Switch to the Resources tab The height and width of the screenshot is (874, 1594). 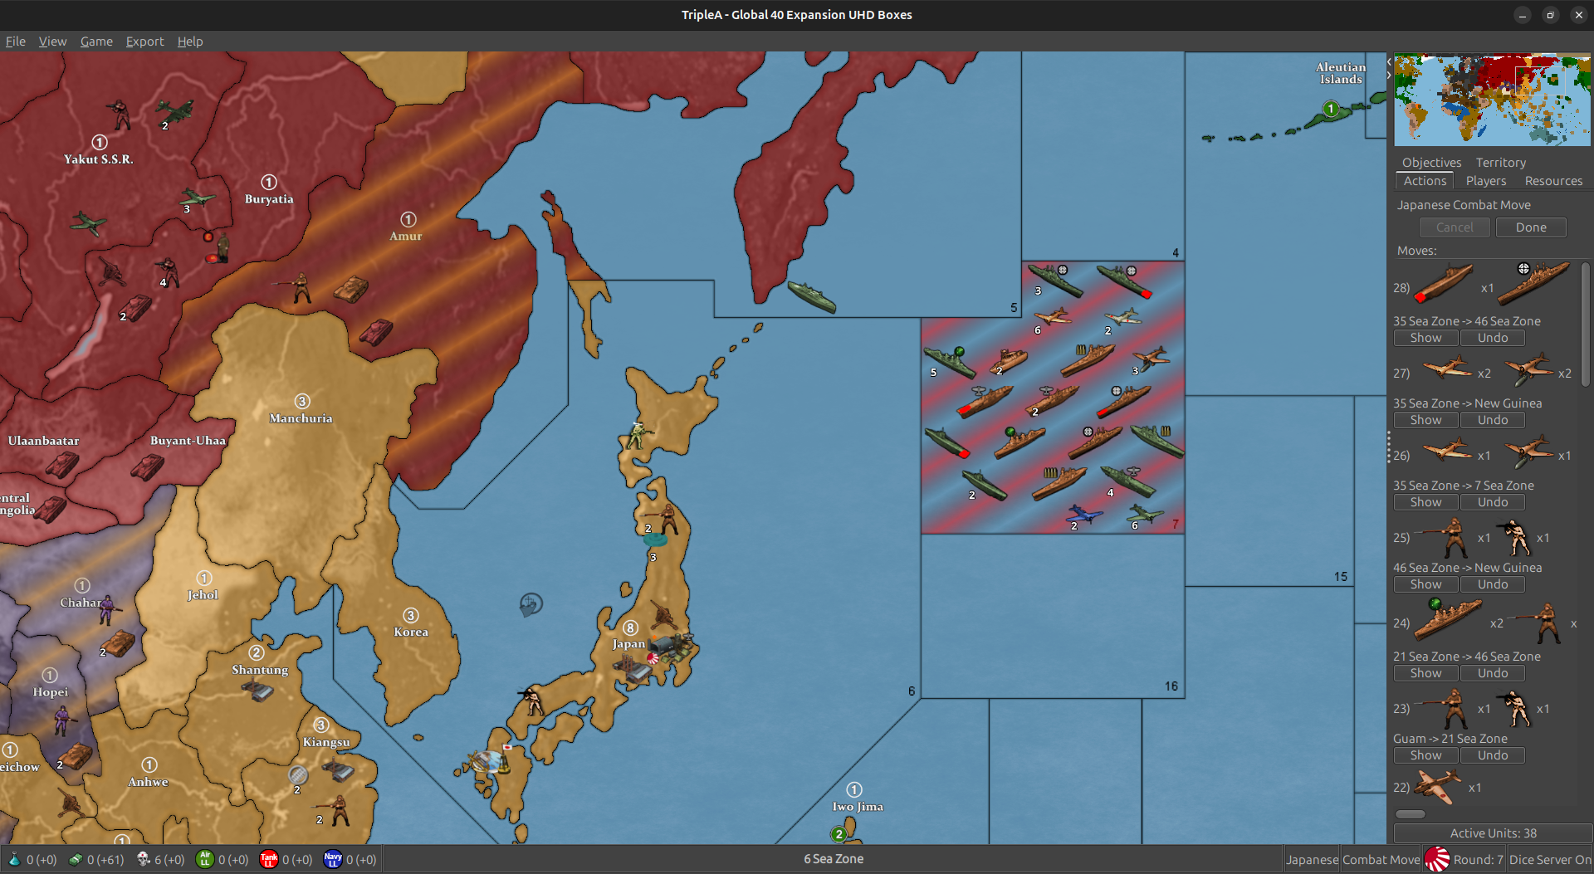tap(1552, 181)
